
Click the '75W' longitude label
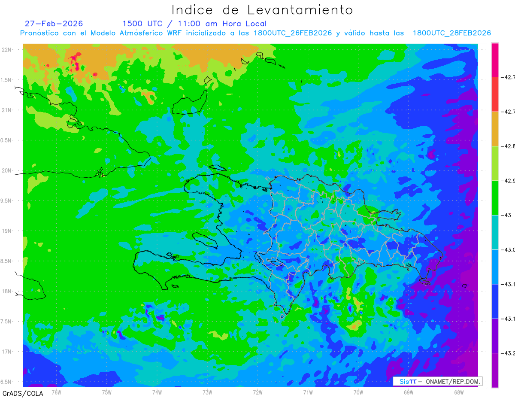point(106,392)
